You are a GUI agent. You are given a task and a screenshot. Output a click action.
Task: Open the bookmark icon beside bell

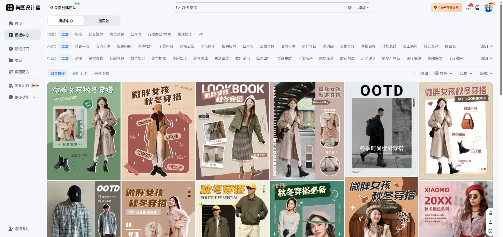(x=477, y=8)
